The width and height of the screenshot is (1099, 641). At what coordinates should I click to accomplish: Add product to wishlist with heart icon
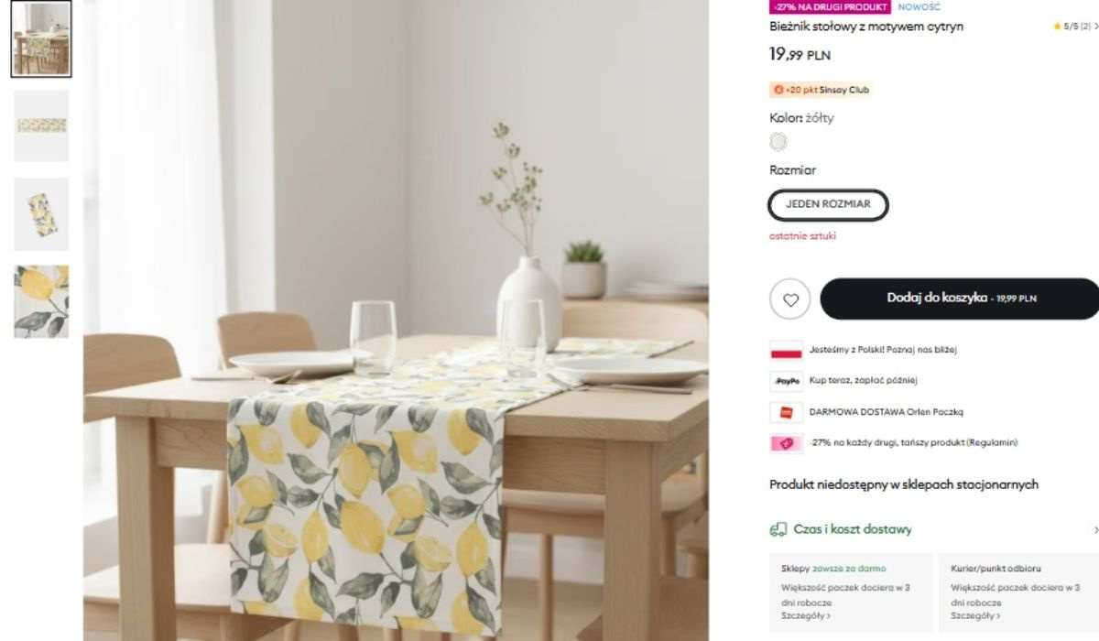[x=790, y=299]
